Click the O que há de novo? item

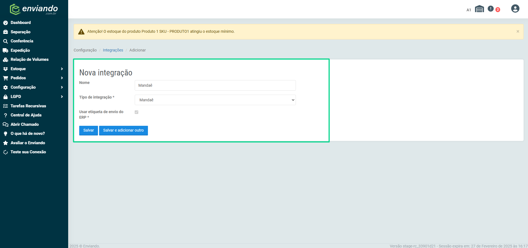[x=28, y=133]
